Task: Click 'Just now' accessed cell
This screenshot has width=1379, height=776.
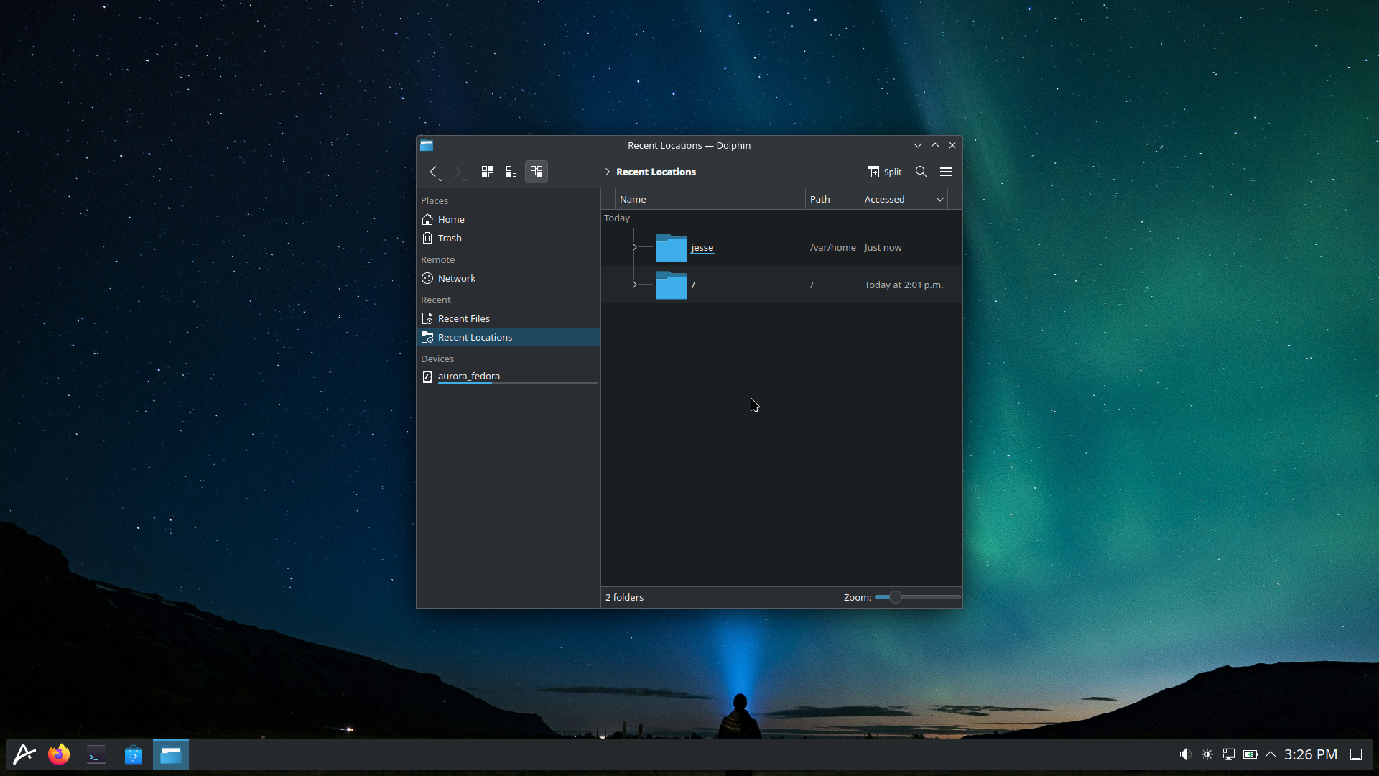Action: pyautogui.click(x=883, y=247)
